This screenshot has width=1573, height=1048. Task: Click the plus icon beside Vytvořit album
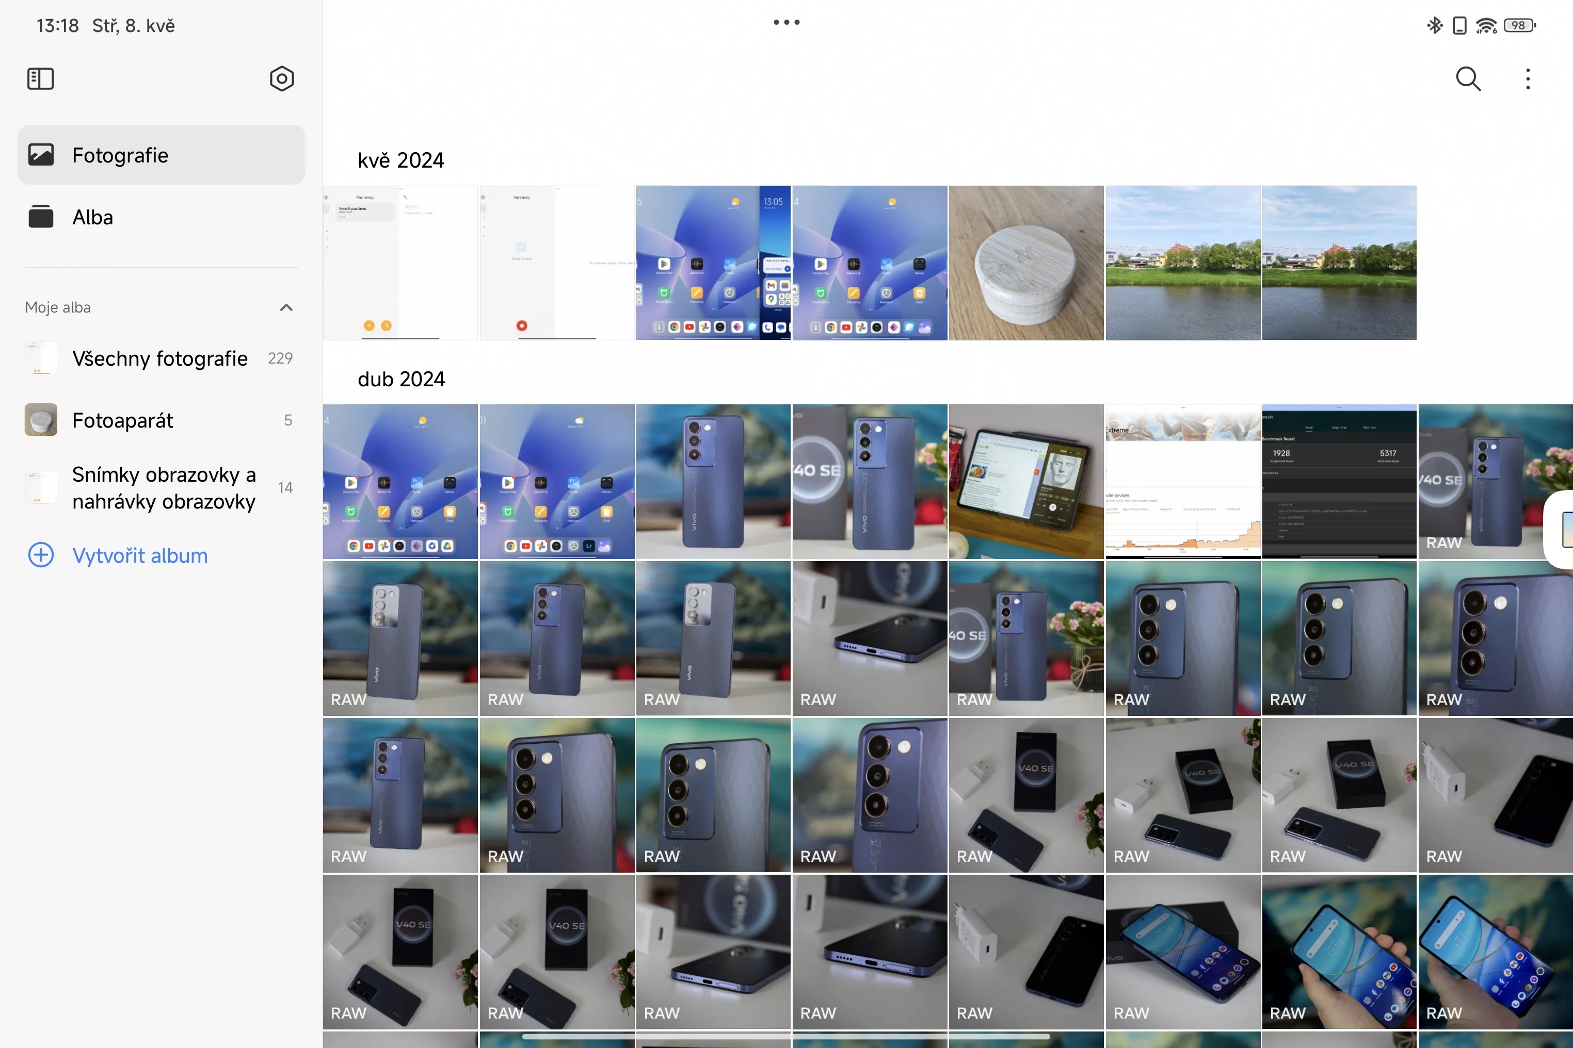[41, 555]
